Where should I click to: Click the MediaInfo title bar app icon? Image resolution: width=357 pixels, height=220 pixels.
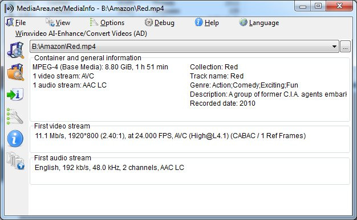9,9
